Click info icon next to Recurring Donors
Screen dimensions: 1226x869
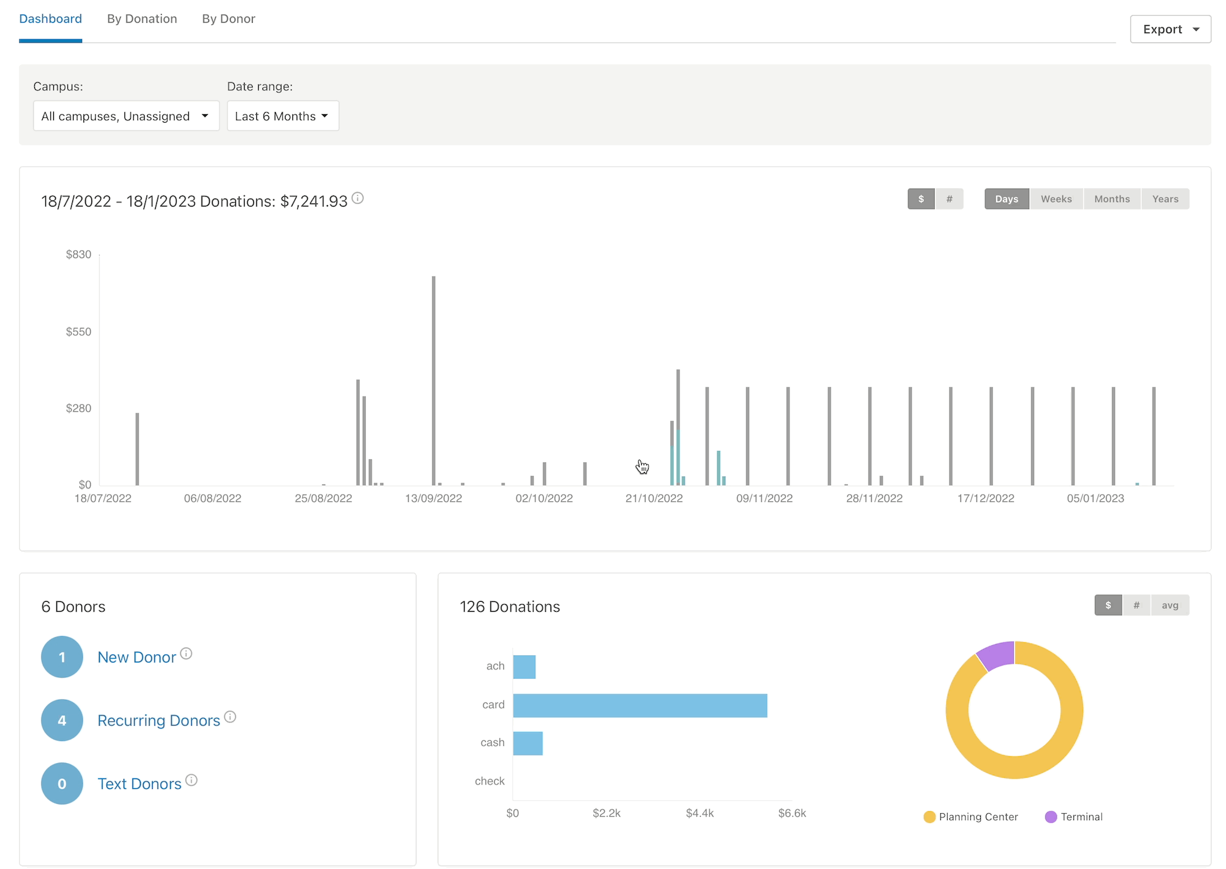(x=230, y=717)
